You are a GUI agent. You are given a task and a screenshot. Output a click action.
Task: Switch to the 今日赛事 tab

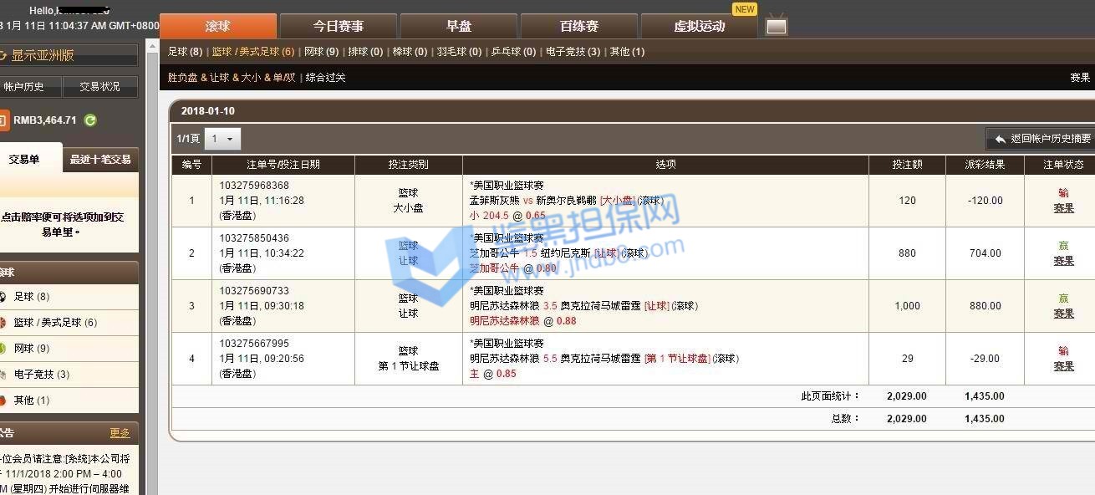pos(338,26)
